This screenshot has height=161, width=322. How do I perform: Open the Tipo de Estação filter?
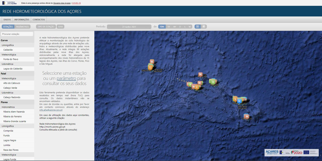click(46, 27)
